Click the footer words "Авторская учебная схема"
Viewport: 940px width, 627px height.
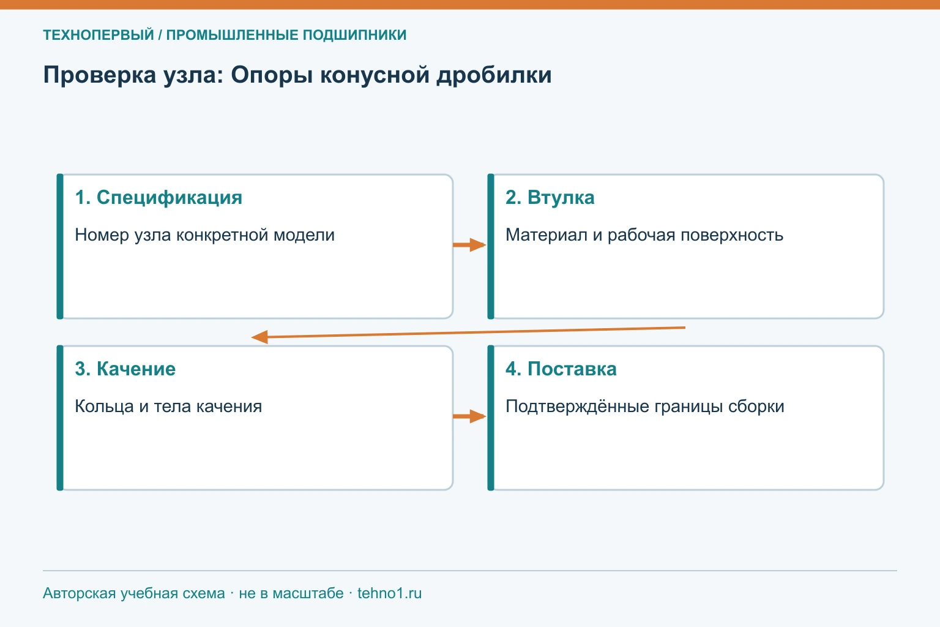(x=134, y=593)
